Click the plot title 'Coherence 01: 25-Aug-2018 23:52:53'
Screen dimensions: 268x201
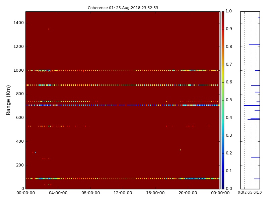click(x=123, y=8)
